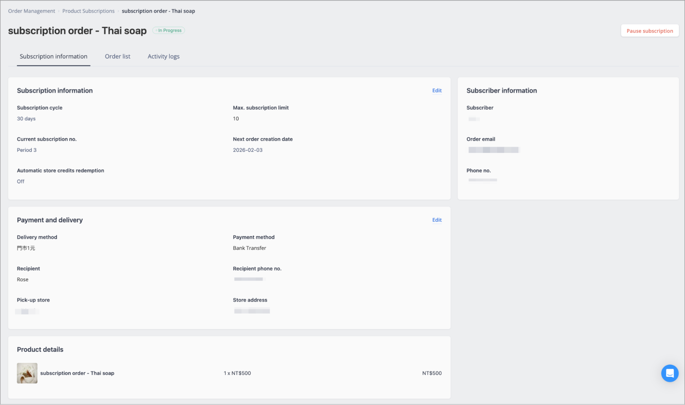This screenshot has width=685, height=405.
Task: Click the max subscription limit value 10
Action: 236,119
